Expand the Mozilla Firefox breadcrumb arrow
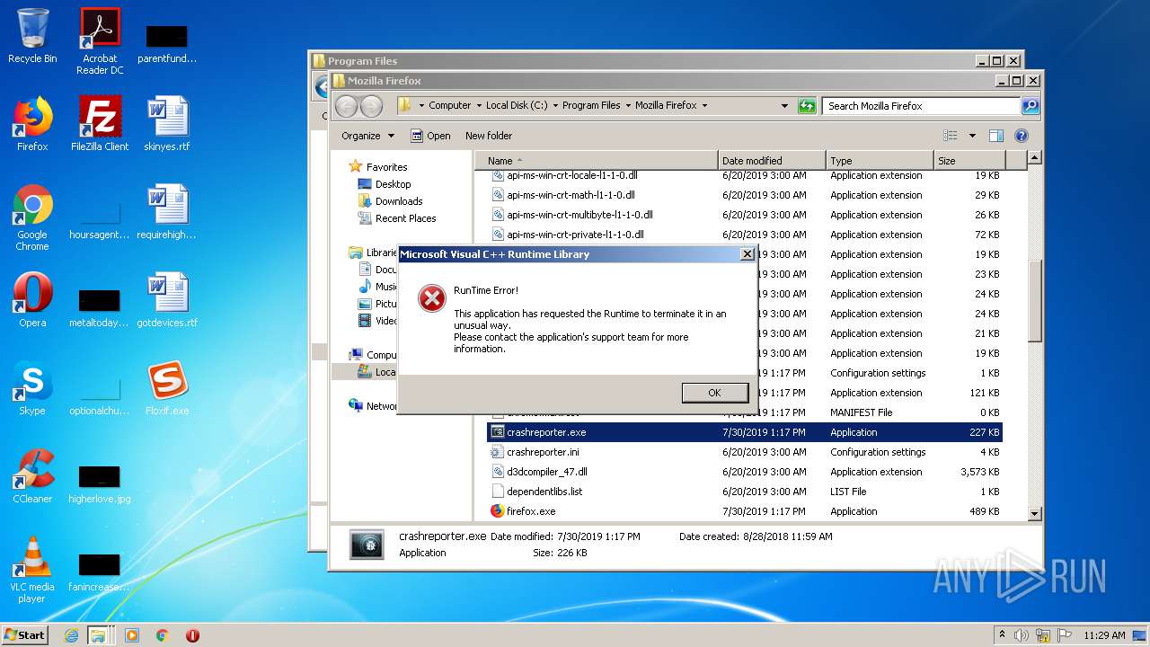 (704, 106)
